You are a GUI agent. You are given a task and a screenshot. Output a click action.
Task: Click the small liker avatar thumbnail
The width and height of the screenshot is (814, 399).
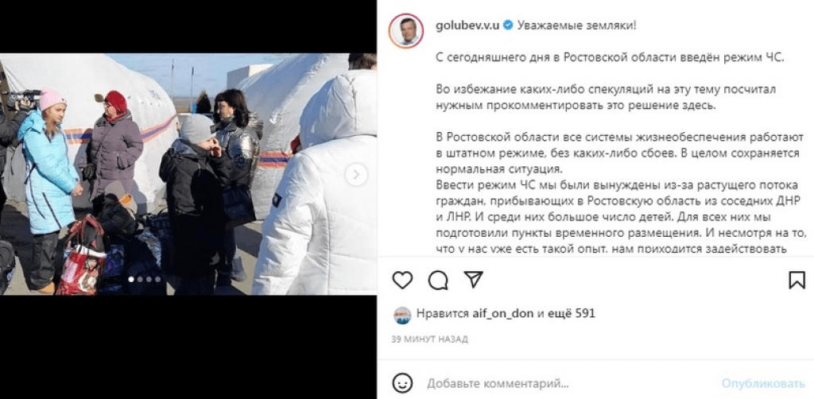coord(402,315)
